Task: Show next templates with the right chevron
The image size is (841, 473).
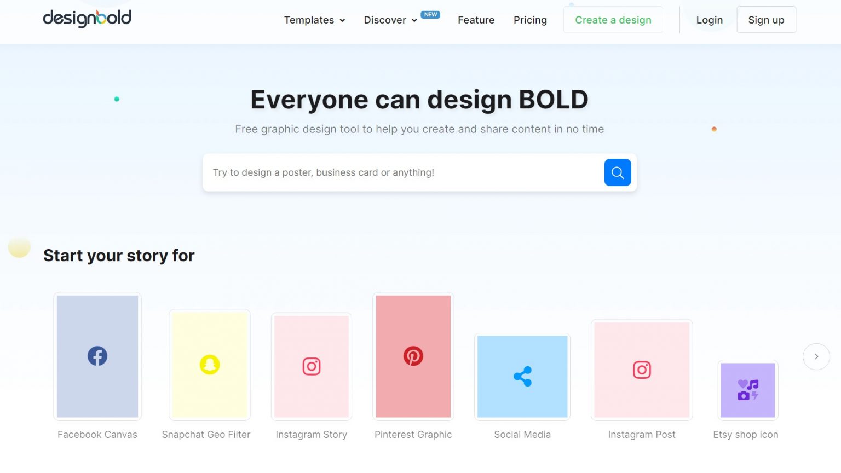Action: point(816,356)
